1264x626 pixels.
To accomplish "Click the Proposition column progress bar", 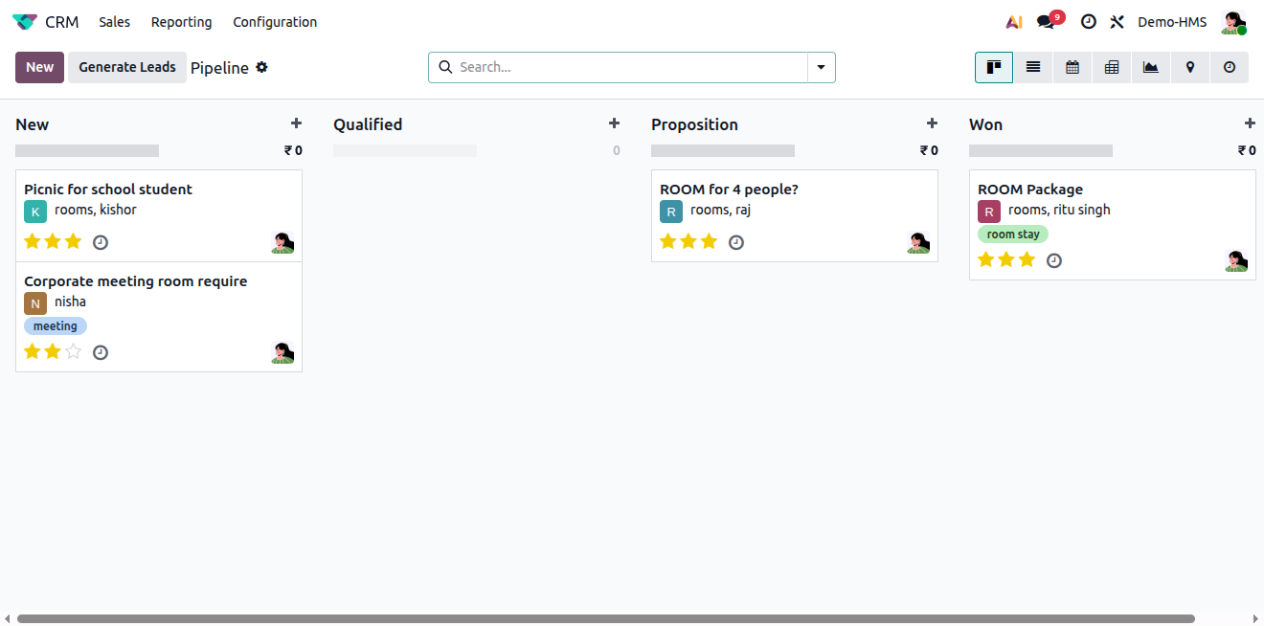I will point(723,150).
